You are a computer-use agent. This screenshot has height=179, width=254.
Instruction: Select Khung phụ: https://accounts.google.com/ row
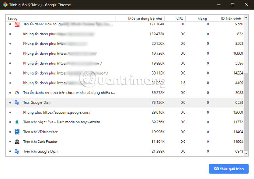coord(124,112)
